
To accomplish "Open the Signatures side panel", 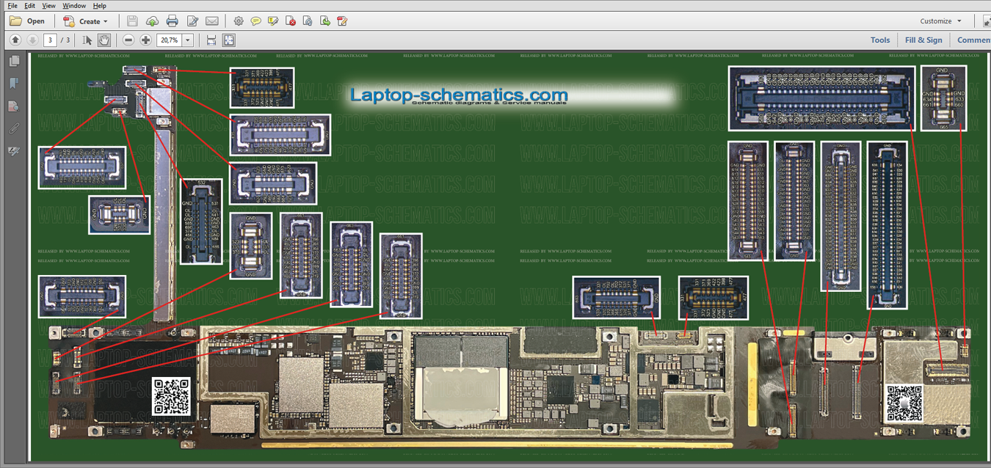I will (14, 151).
